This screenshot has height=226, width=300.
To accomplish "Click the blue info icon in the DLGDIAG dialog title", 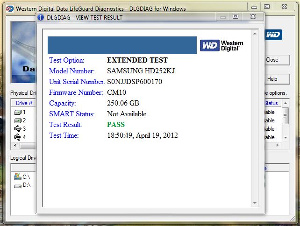I will (41, 17).
